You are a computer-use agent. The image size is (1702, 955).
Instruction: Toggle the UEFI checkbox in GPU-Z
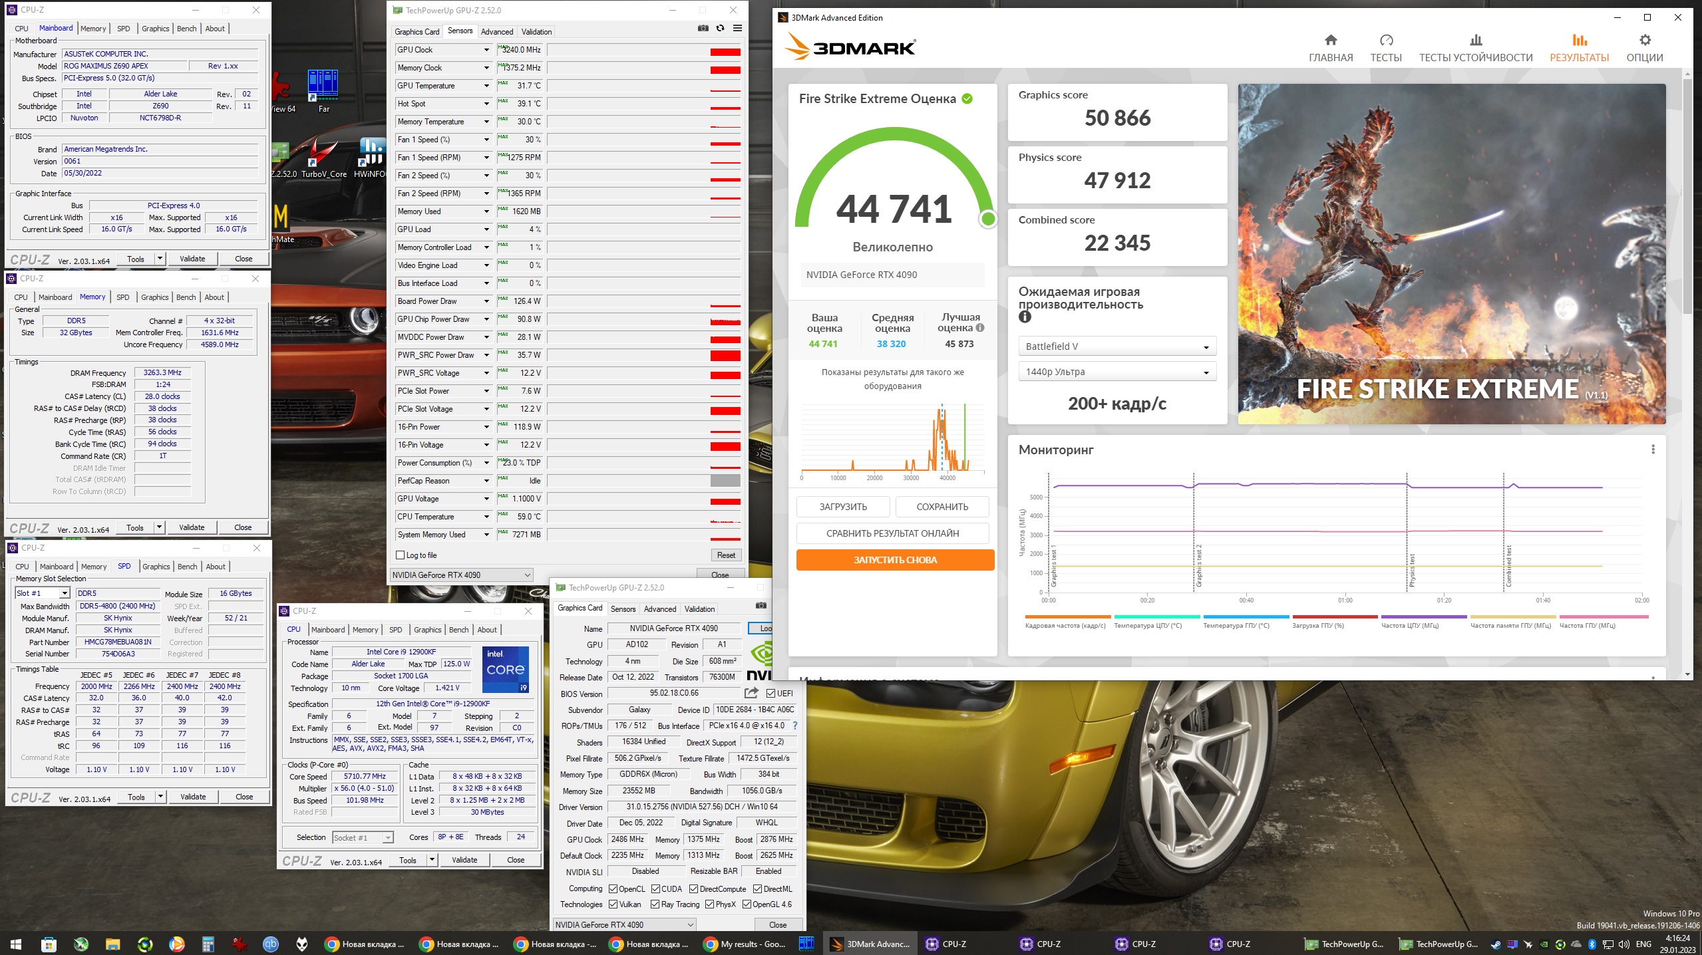(770, 693)
